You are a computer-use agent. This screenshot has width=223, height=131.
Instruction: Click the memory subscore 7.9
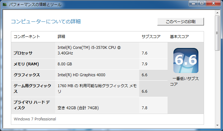145,64
